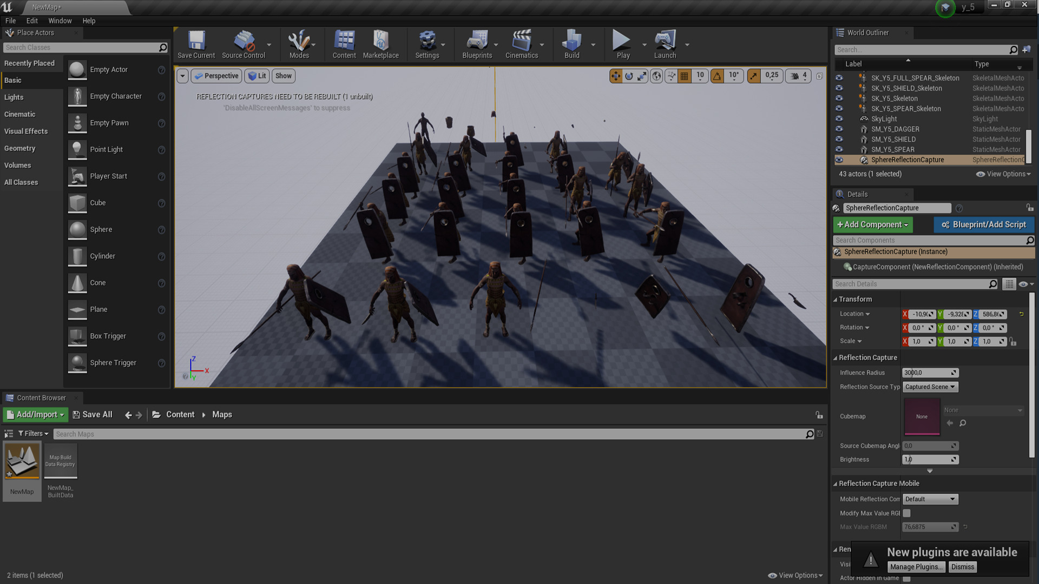The width and height of the screenshot is (1039, 584).
Task: Open the Add Component dropdown
Action: point(873,225)
